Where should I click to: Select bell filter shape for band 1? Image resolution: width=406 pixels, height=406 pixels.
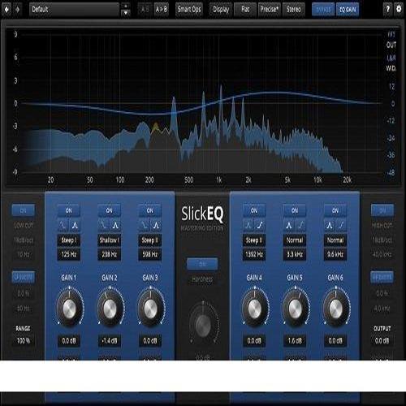click(75, 225)
